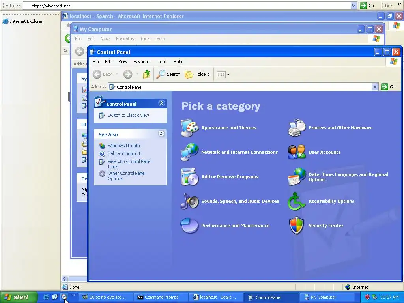Select Internet Explorer item in left pane
The width and height of the screenshot is (404, 303).
22,21
